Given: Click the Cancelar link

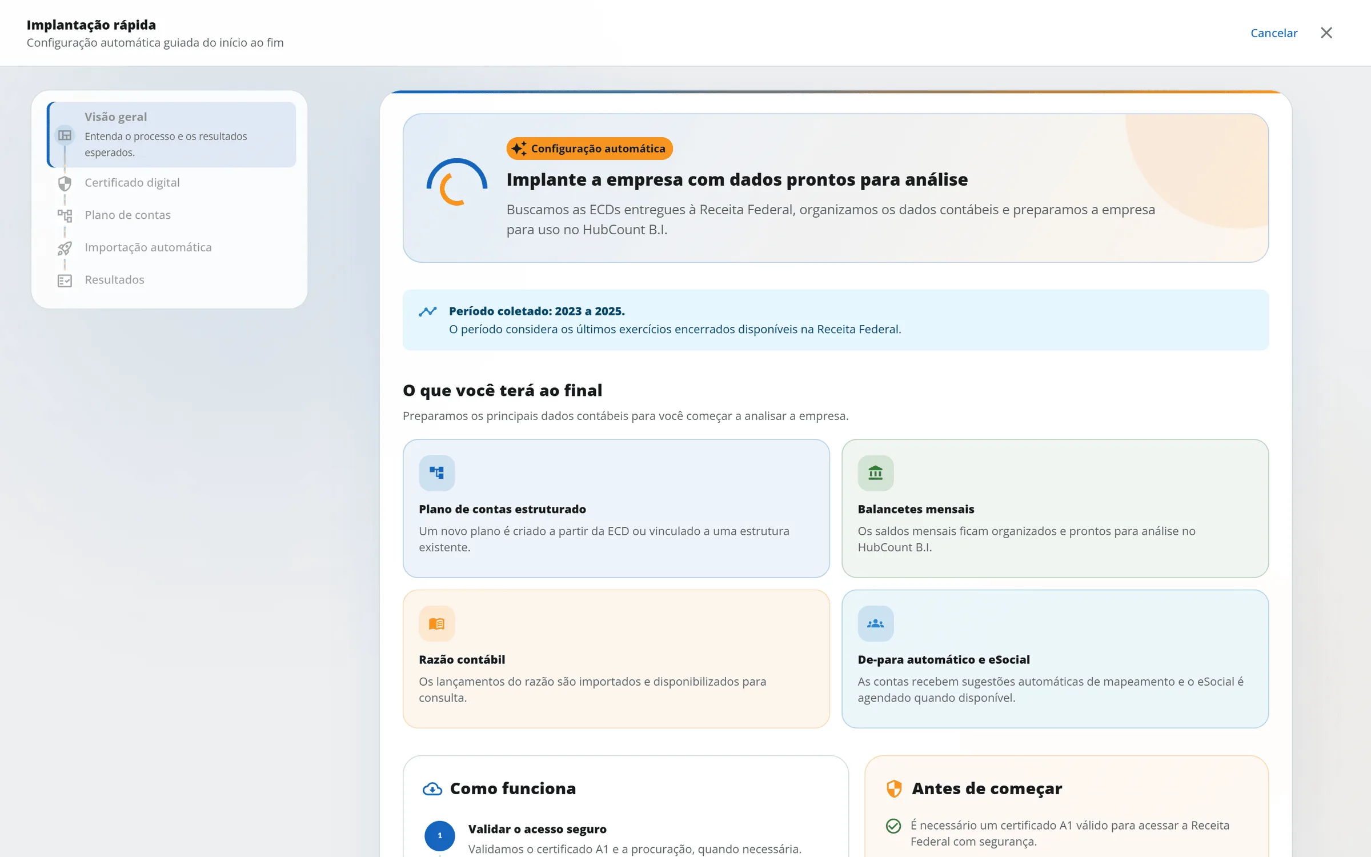Looking at the screenshot, I should [x=1273, y=33].
